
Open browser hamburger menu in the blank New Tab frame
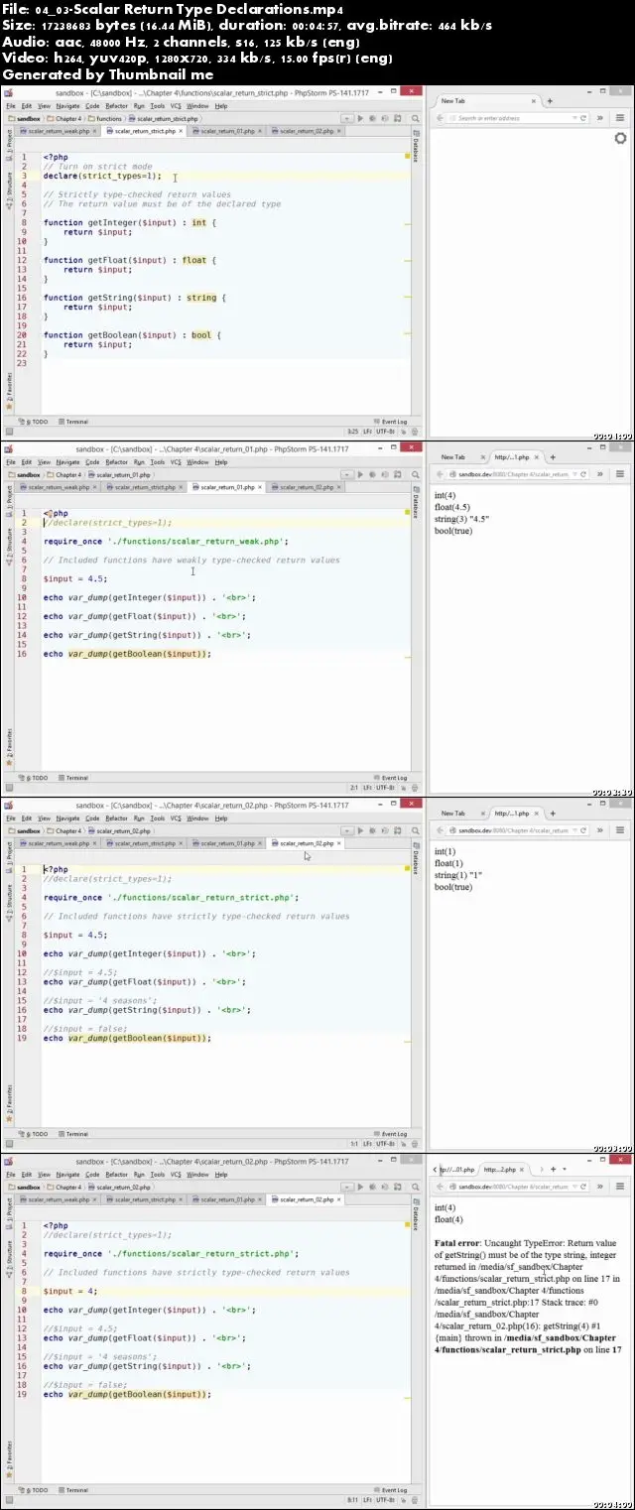pyautogui.click(x=620, y=118)
